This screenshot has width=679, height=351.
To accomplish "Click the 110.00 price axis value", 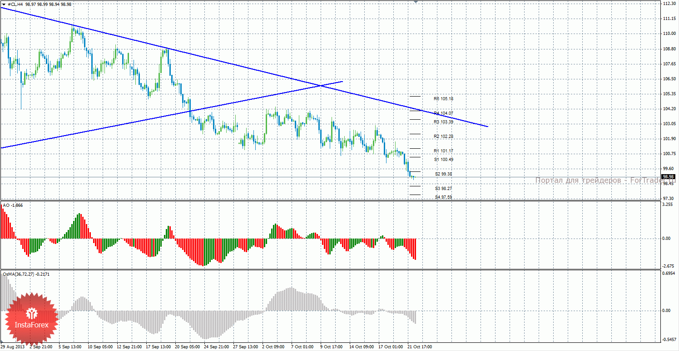I will pyautogui.click(x=670, y=34).
